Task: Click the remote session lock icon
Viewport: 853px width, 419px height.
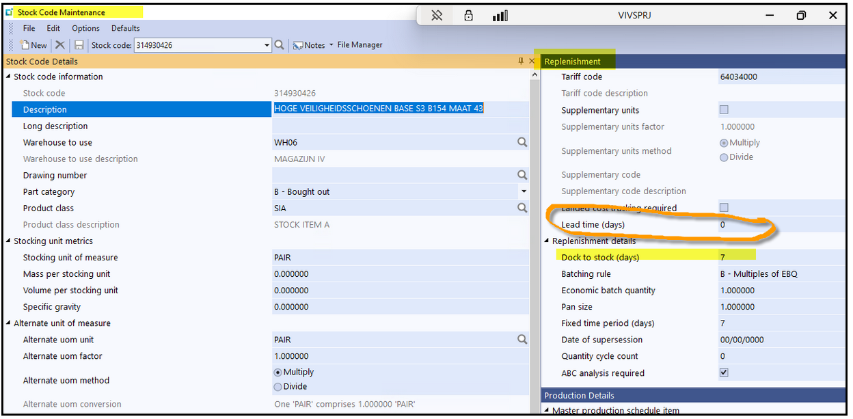Action: tap(469, 15)
